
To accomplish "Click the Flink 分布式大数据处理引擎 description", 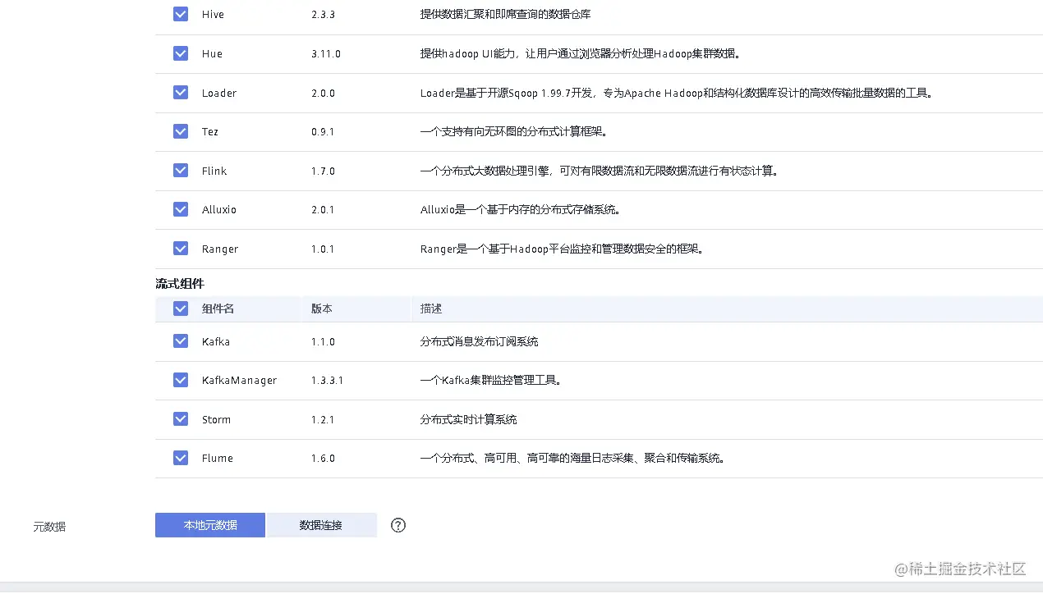I will pos(599,171).
